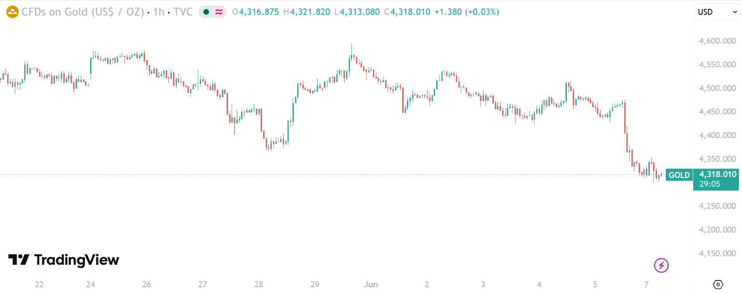The width and height of the screenshot is (742, 294).
Task: Click the GOLD price label tag
Action: pos(679,175)
